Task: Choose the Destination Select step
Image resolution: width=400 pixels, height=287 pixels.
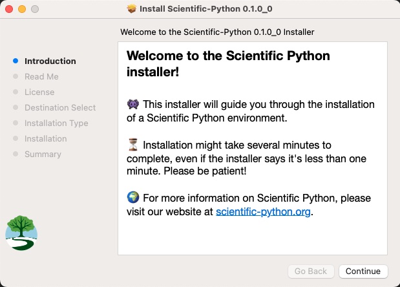Action: point(60,108)
